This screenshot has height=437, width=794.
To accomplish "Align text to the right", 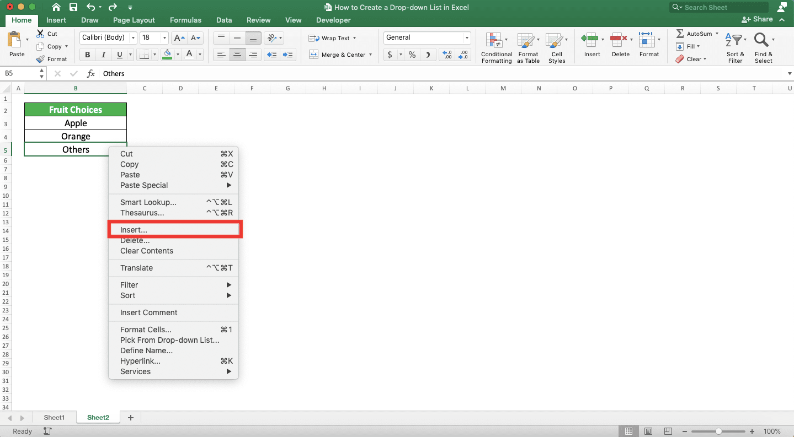I will pos(253,55).
